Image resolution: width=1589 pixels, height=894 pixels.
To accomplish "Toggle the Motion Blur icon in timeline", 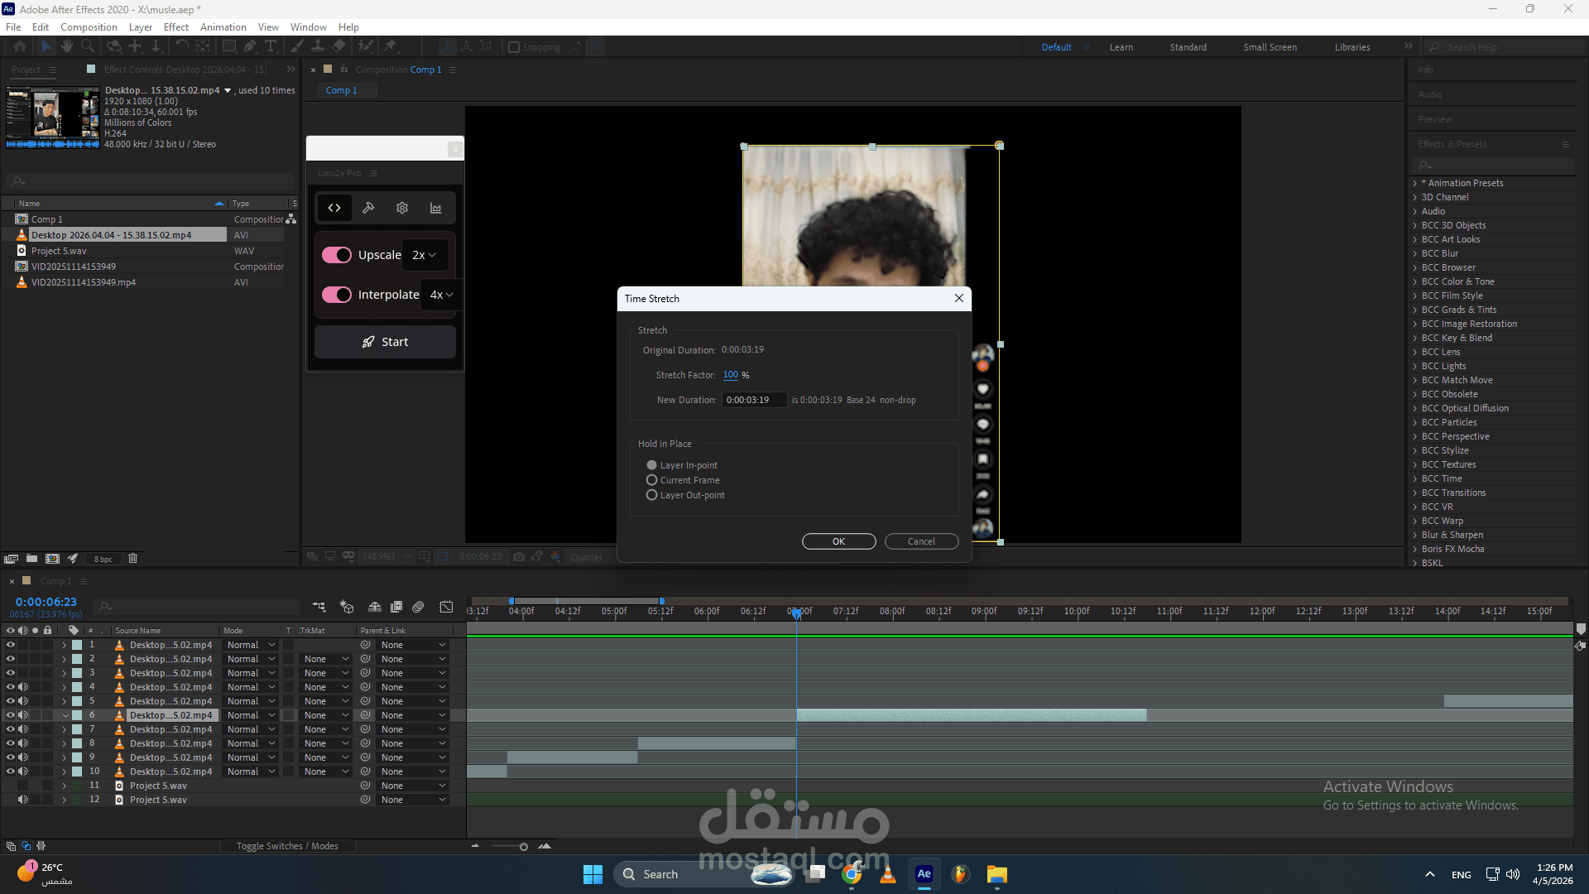I will [419, 608].
